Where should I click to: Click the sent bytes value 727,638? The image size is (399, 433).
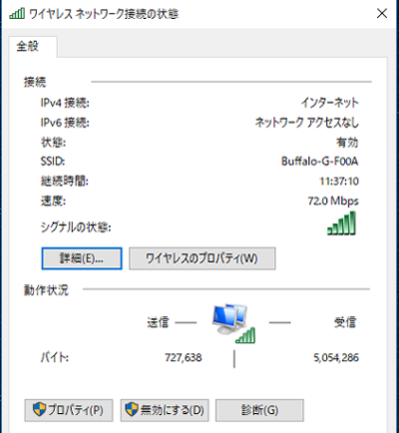[183, 358]
